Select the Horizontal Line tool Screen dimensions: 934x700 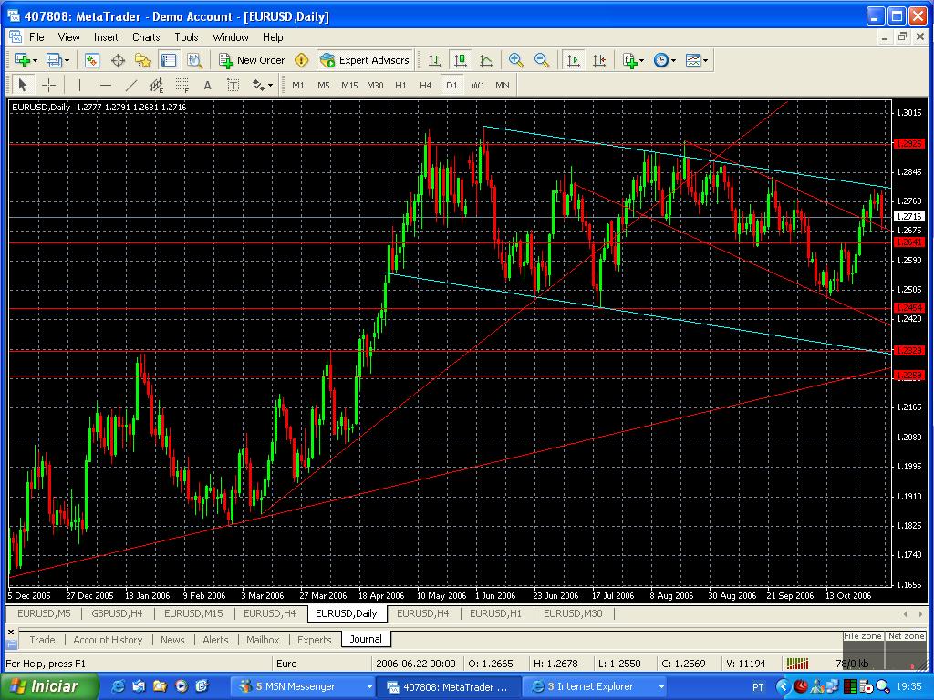pyautogui.click(x=105, y=85)
